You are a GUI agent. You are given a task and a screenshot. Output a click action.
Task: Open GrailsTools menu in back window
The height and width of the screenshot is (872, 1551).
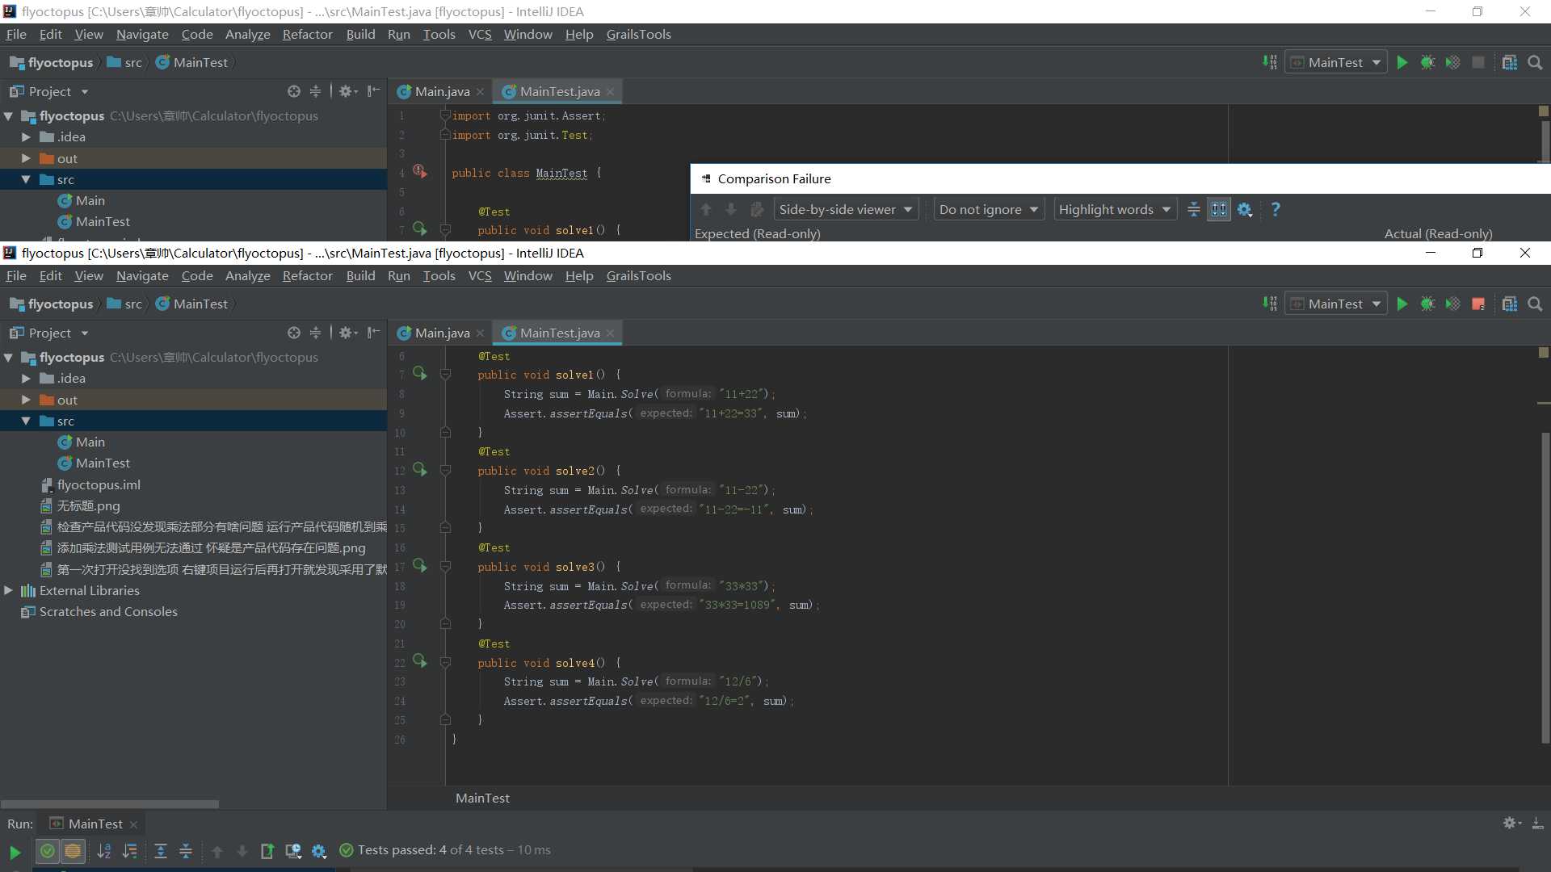click(638, 34)
